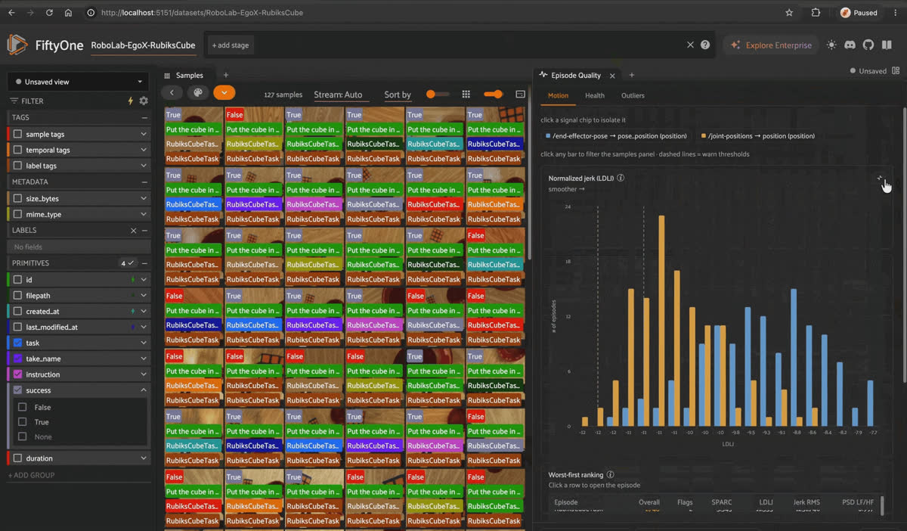Check the False value under success

[23, 407]
